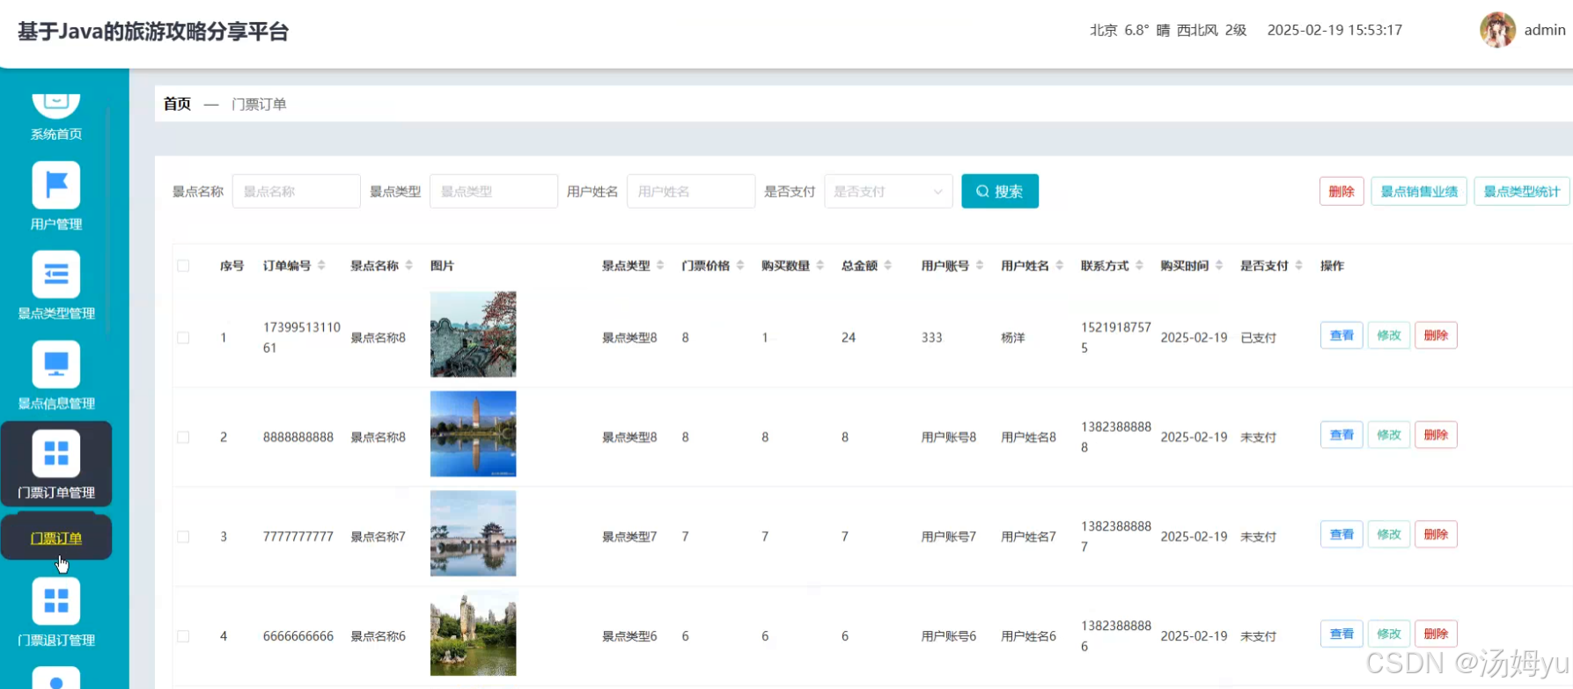
Task: Open image thumbnail for order 1739951311061
Action: pyautogui.click(x=474, y=334)
